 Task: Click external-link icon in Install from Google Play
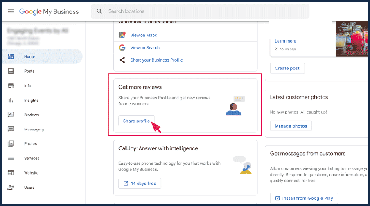click(x=277, y=199)
